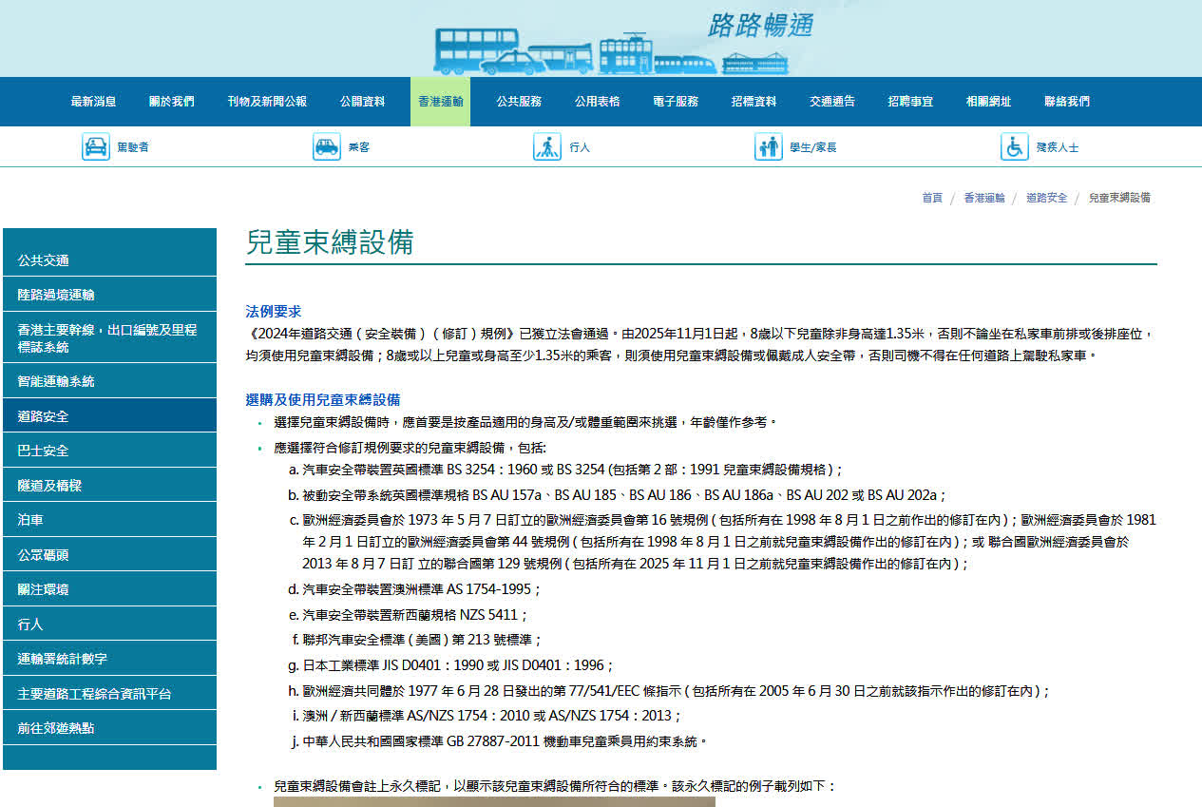Screen dimensions: 1202x807
Task: Click the 香港運輸 breadcrumb link
Action: pyautogui.click(x=983, y=198)
